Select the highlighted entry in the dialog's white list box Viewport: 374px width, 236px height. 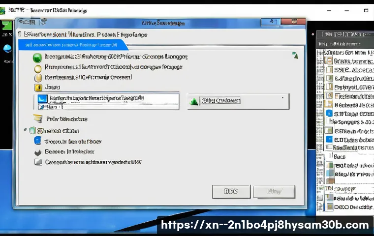point(108,98)
